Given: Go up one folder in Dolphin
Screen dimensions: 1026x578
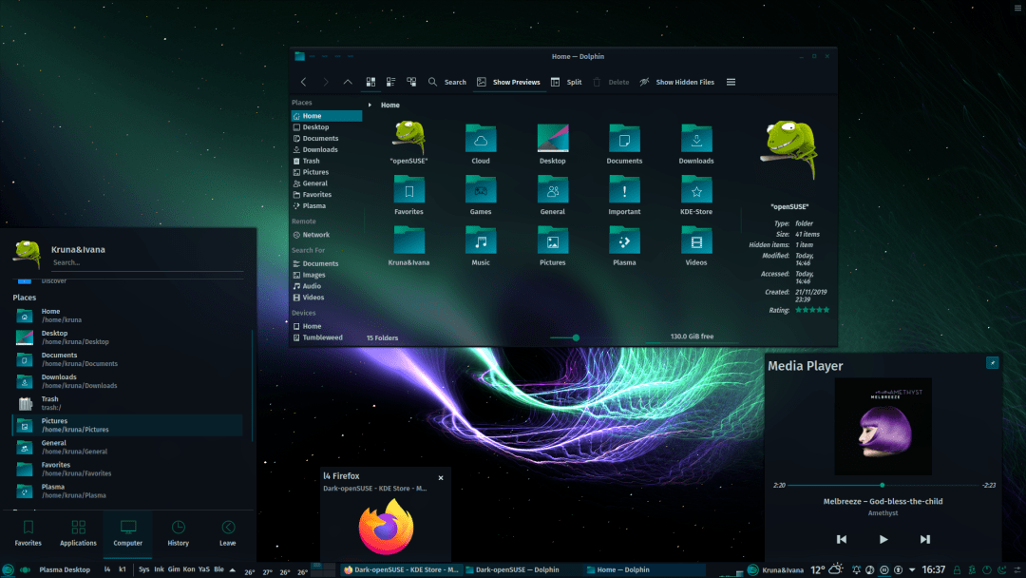Looking at the screenshot, I should [x=348, y=82].
